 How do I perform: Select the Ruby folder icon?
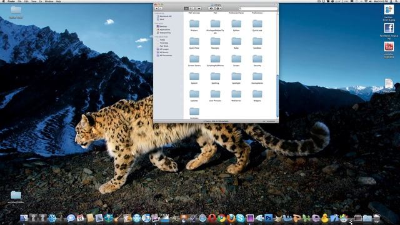(236, 42)
